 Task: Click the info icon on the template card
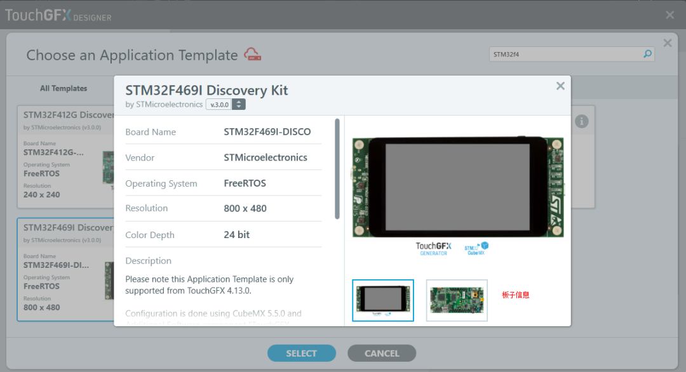(x=581, y=121)
